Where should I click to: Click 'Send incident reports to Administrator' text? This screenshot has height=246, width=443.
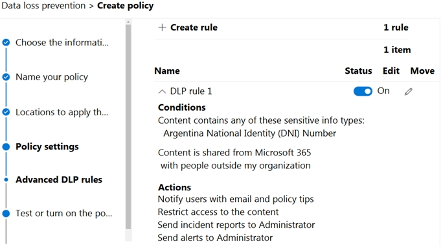coord(236,225)
